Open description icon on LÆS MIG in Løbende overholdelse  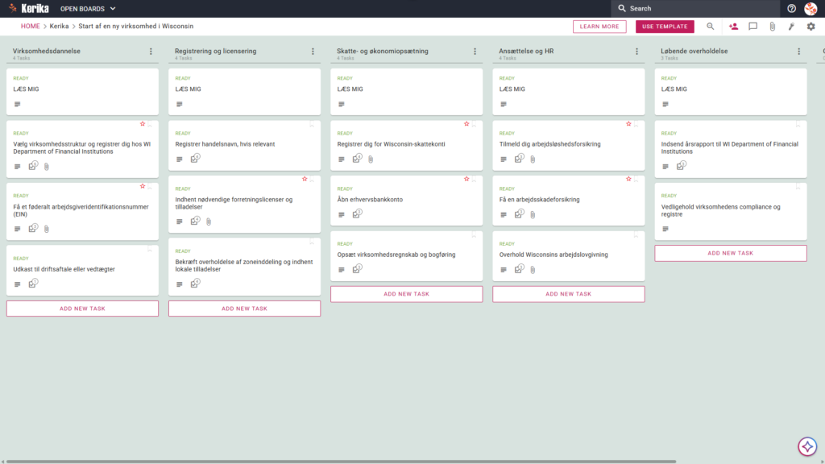click(665, 105)
